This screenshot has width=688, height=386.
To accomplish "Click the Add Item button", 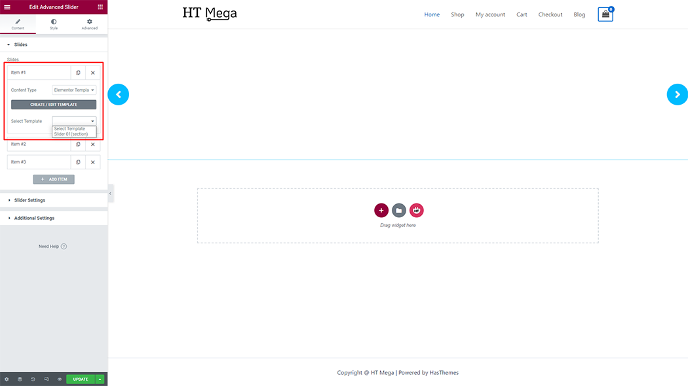I will pyautogui.click(x=54, y=179).
